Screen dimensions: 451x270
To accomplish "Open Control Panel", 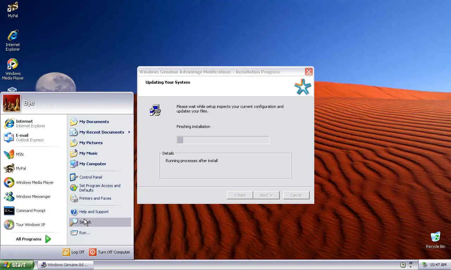I will [100, 177].
